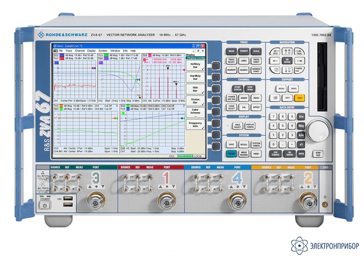Viewport: 364px width, 260px height.
Task: Click the Port 4 test connector
Action: click(237, 202)
